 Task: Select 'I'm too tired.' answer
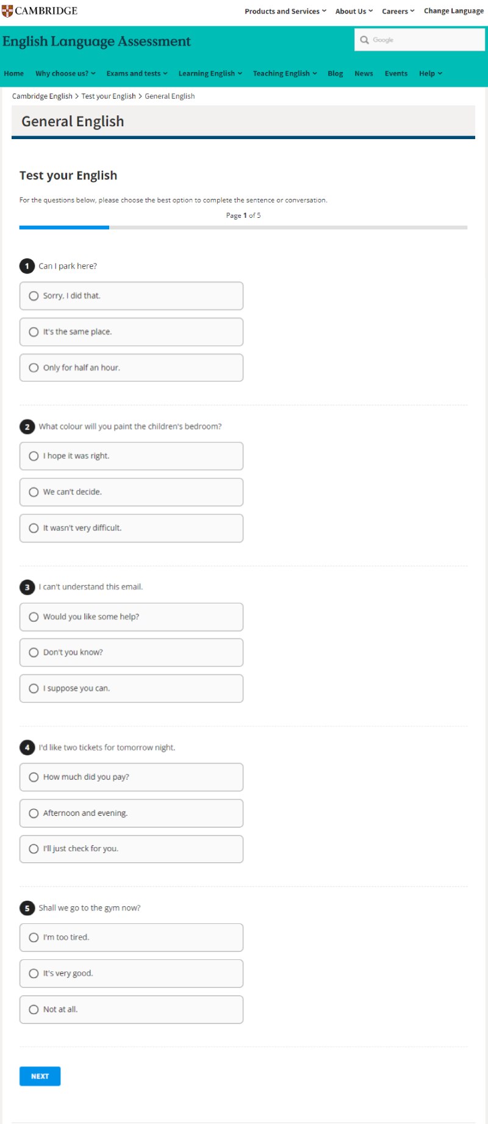(131, 938)
